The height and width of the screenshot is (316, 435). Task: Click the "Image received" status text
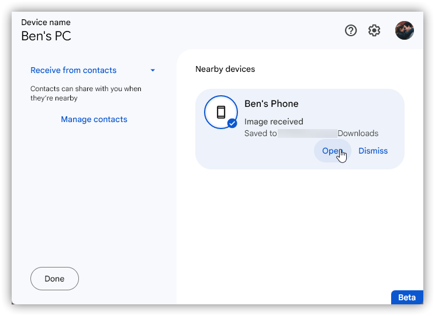click(274, 121)
